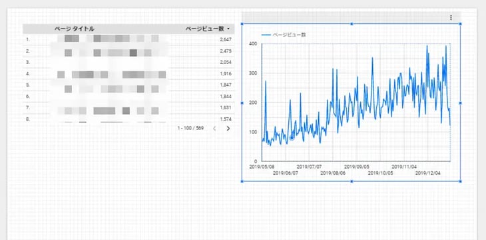The image size is (486, 240).
Task: Click the 200 y-axis label
Action: 253,103
